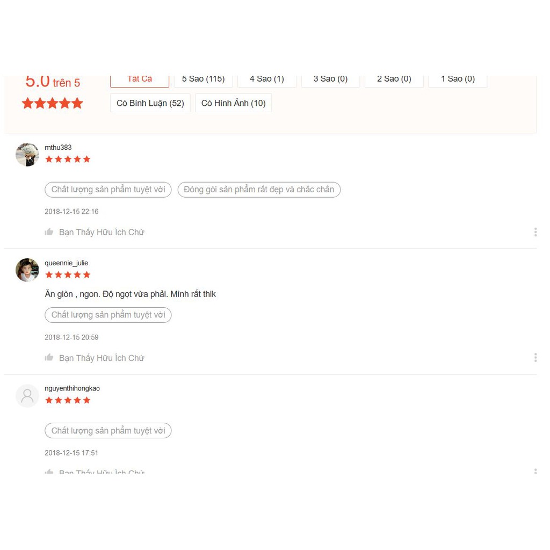Click thumbs-up icon on mthu383's review

click(x=49, y=232)
